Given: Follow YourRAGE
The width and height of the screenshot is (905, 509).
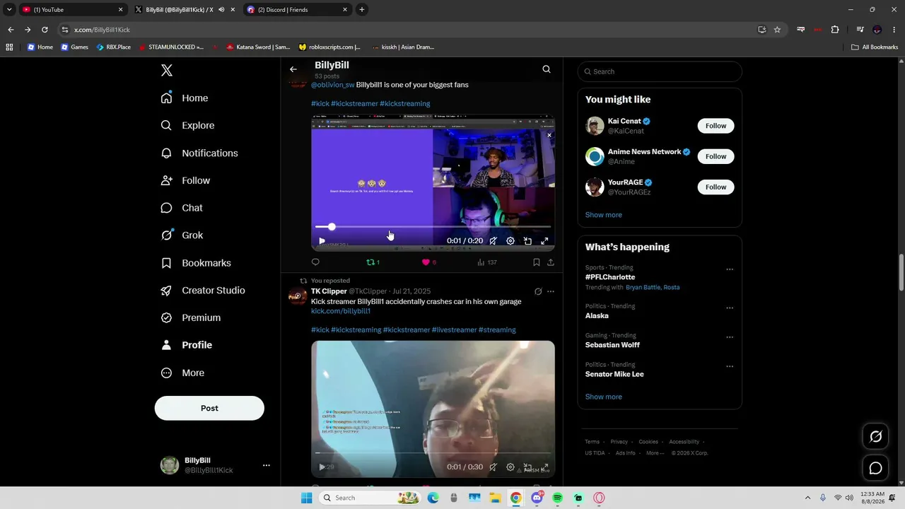Looking at the screenshot, I should 716,187.
